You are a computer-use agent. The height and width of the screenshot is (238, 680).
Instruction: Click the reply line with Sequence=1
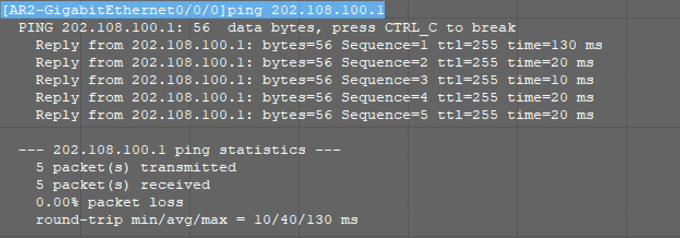[x=319, y=45]
